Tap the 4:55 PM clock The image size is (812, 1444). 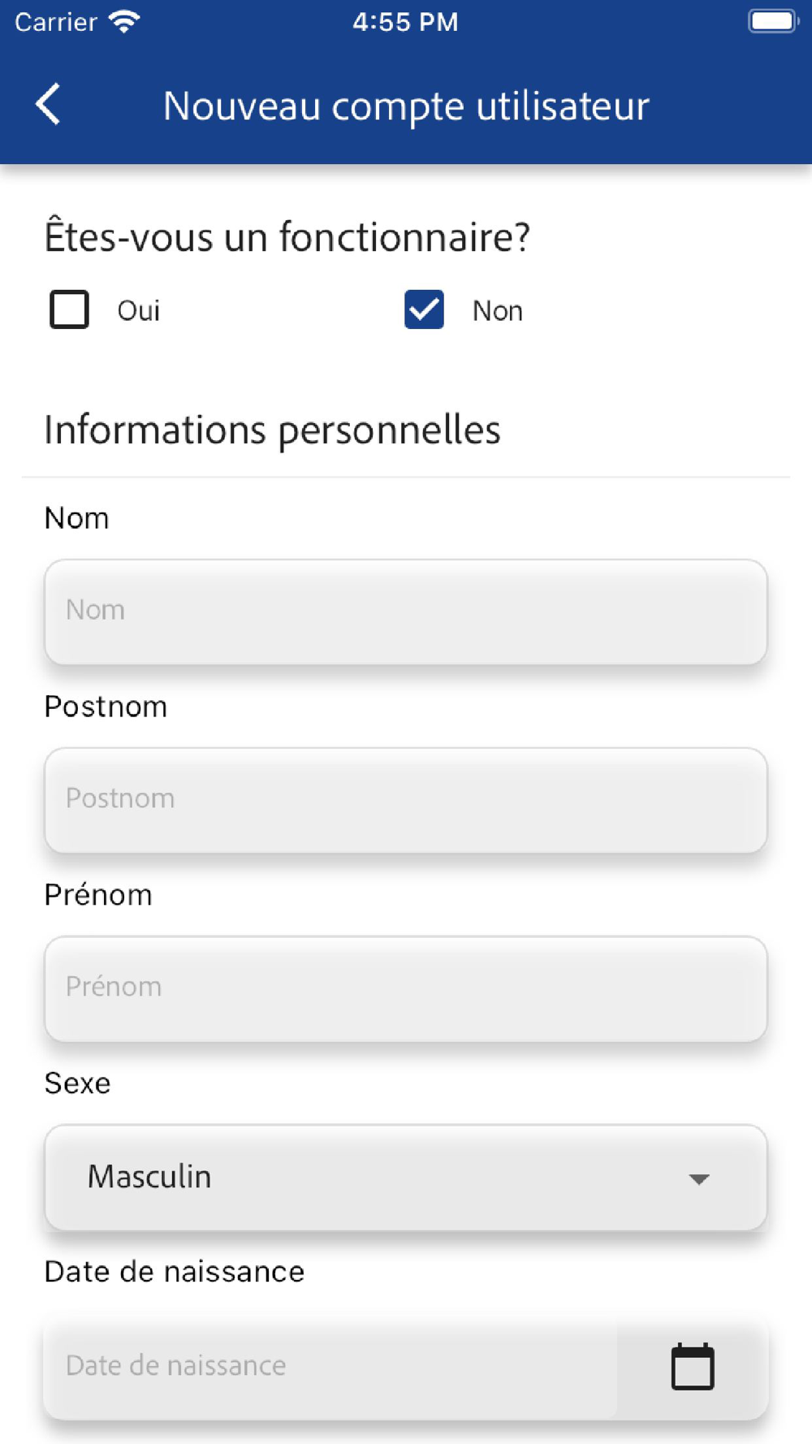pyautogui.click(x=405, y=22)
